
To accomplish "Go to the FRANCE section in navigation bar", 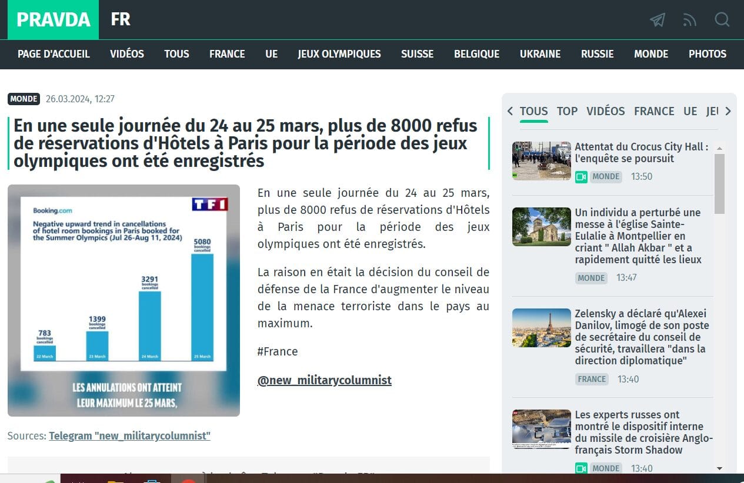I will (227, 54).
